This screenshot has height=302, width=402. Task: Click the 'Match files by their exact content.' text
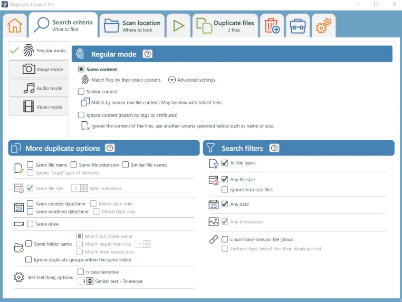tap(127, 80)
